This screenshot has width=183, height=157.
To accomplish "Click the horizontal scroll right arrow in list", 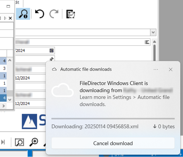I will [4, 106].
